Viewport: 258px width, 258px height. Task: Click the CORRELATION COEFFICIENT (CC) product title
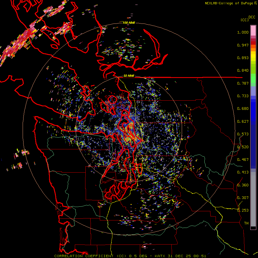coord(90,256)
